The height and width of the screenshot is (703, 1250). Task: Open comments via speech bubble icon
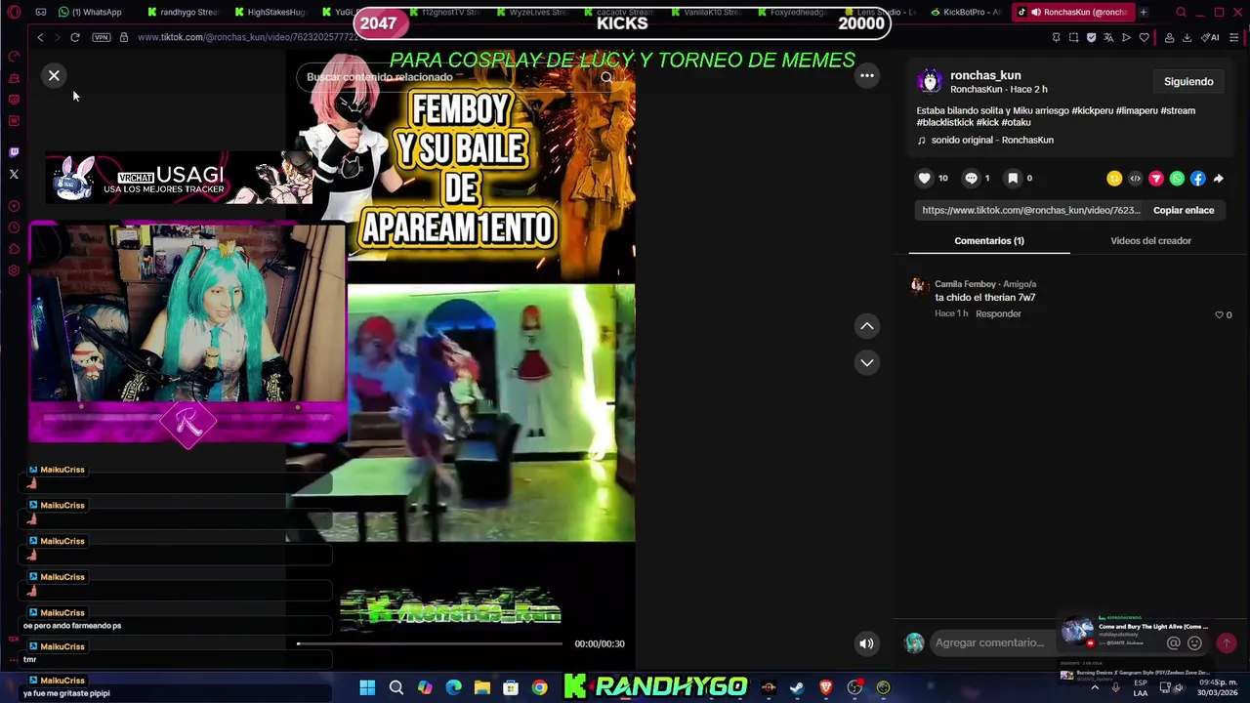(x=971, y=178)
